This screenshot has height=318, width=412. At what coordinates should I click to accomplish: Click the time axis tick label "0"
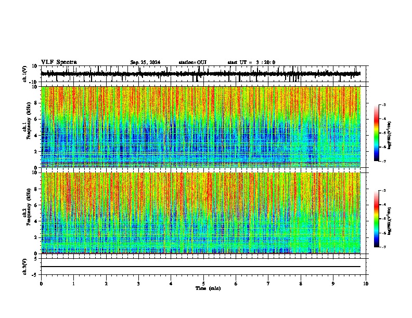click(x=41, y=284)
